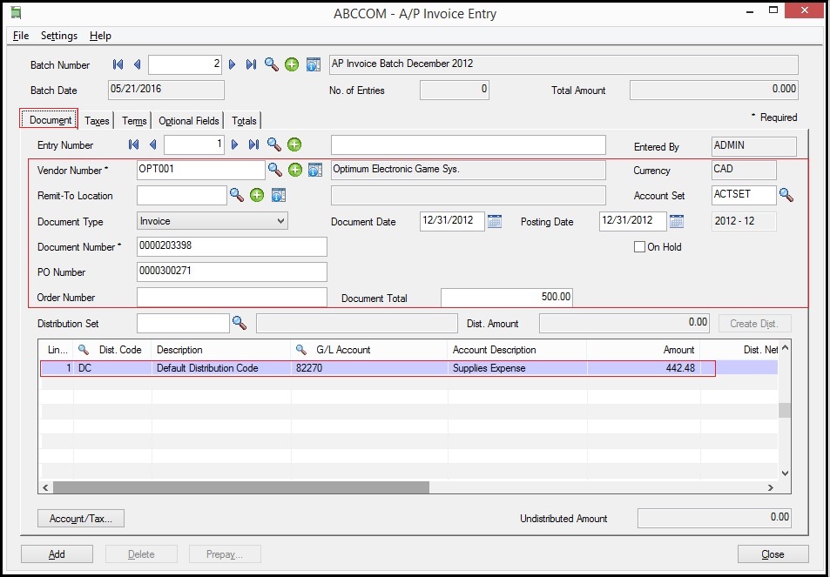Click the Close button

[773, 554]
